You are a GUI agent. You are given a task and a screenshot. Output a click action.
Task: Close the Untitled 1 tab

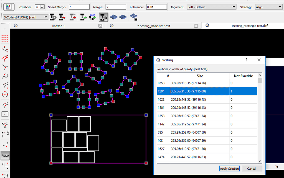[100, 26]
